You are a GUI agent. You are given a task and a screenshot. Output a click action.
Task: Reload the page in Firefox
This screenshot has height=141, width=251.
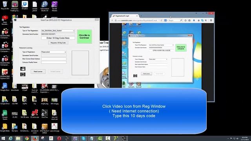click(x=161, y=20)
